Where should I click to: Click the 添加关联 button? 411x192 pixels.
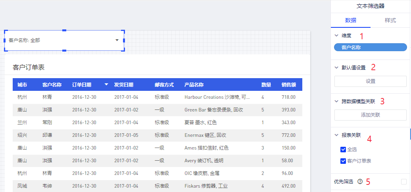pos(370,115)
